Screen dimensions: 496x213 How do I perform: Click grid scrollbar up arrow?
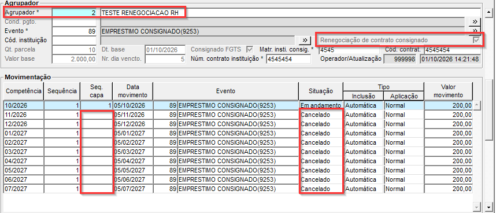coord(477,105)
